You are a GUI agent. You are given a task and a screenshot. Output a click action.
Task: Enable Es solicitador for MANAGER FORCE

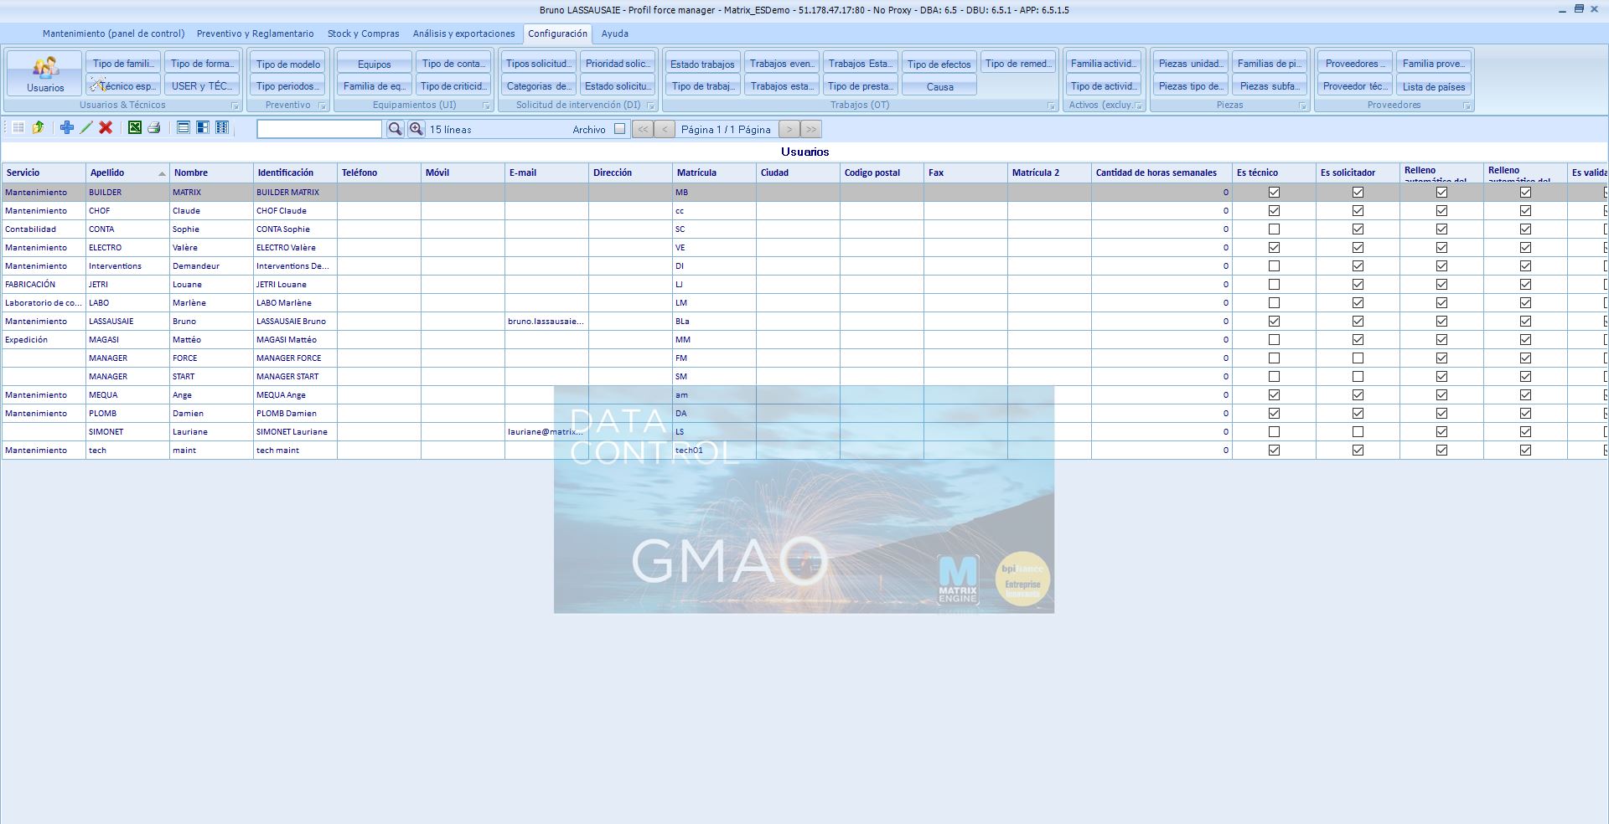click(x=1358, y=358)
